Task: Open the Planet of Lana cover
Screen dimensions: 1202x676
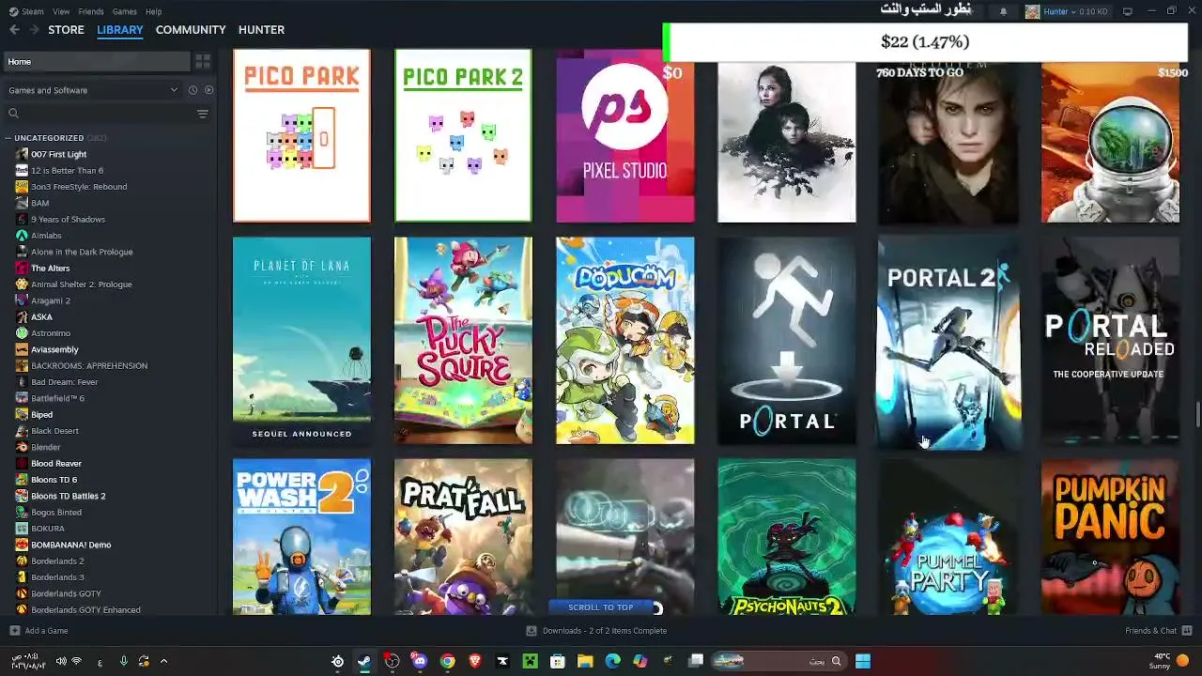Action: pyautogui.click(x=301, y=340)
